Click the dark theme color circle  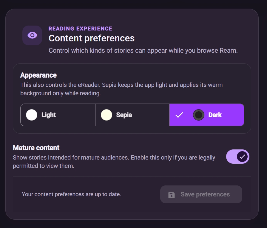click(199, 115)
